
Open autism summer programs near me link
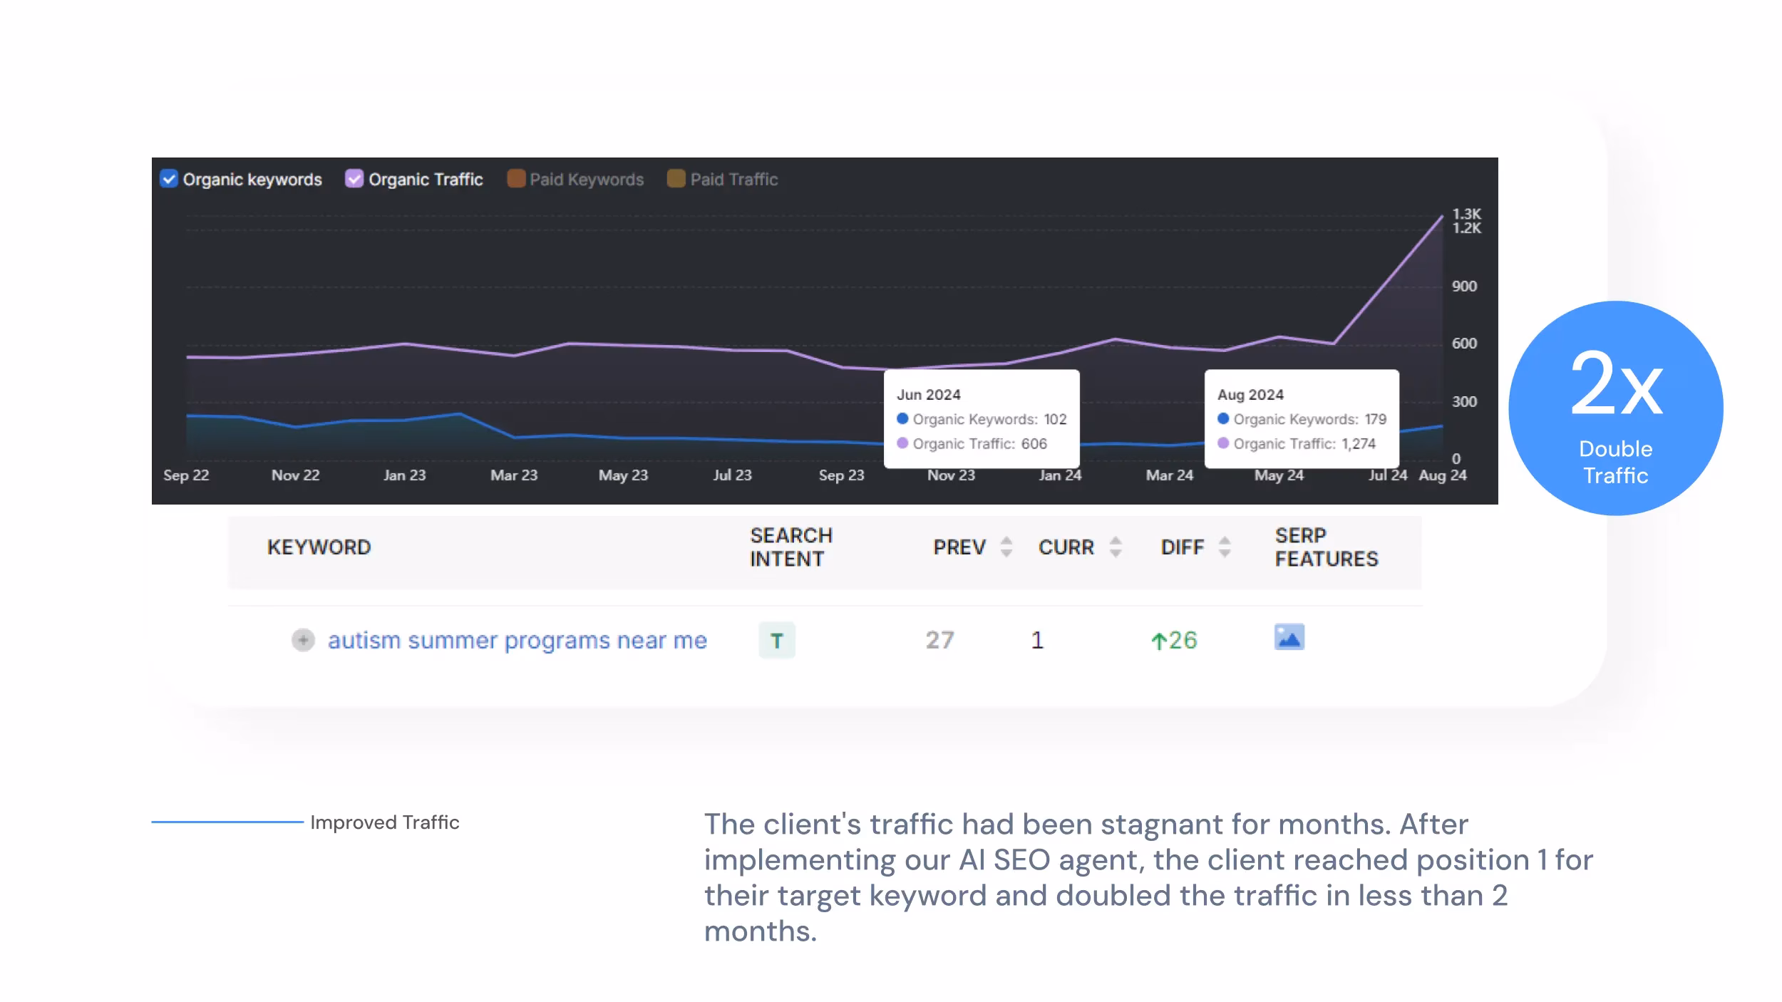click(x=517, y=640)
